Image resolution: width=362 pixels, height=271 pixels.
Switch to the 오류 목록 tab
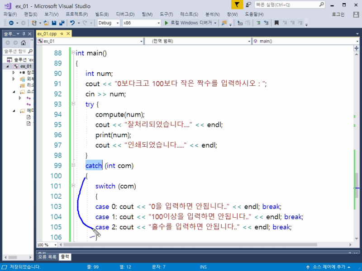pyautogui.click(x=47, y=257)
